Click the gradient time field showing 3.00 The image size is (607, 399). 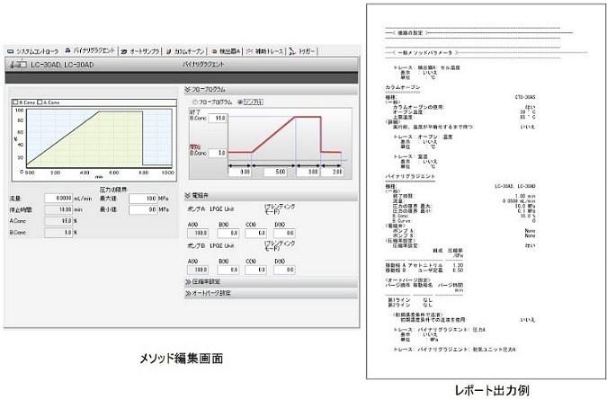(308, 172)
